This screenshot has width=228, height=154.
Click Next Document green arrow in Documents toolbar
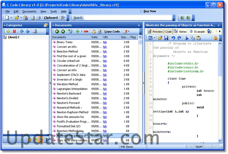pyautogui.click(x=63, y=31)
